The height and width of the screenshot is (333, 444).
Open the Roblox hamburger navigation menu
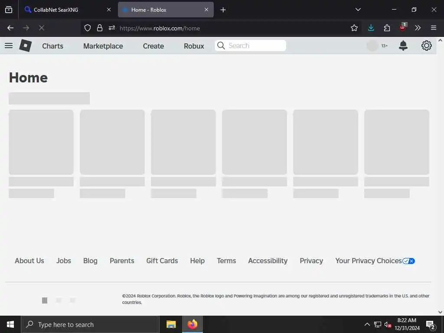[x=9, y=46]
